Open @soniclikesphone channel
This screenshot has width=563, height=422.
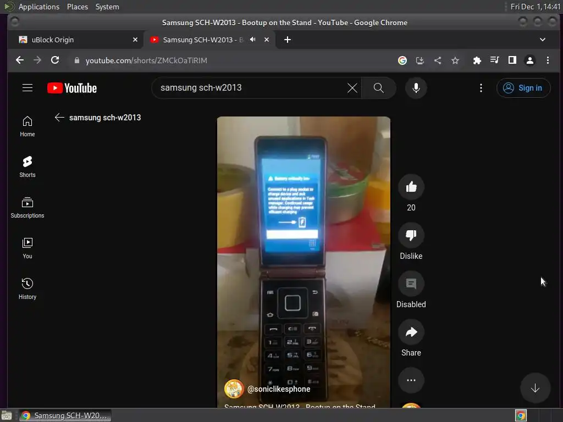[279, 389]
